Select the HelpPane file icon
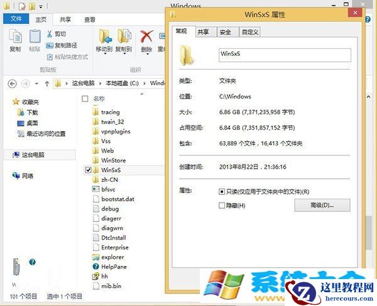Viewport: 377px width, 306px height. (x=96, y=266)
